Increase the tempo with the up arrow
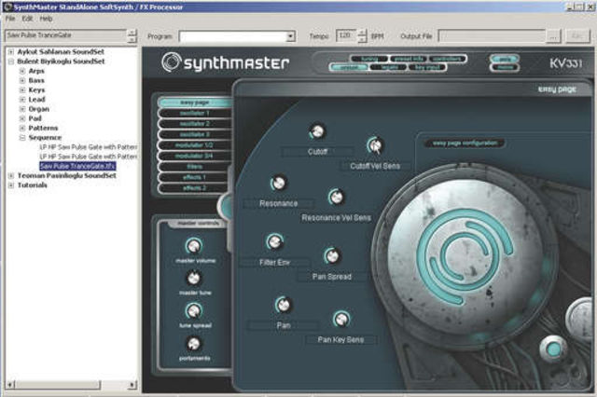The height and width of the screenshot is (397, 597). pyautogui.click(x=363, y=33)
